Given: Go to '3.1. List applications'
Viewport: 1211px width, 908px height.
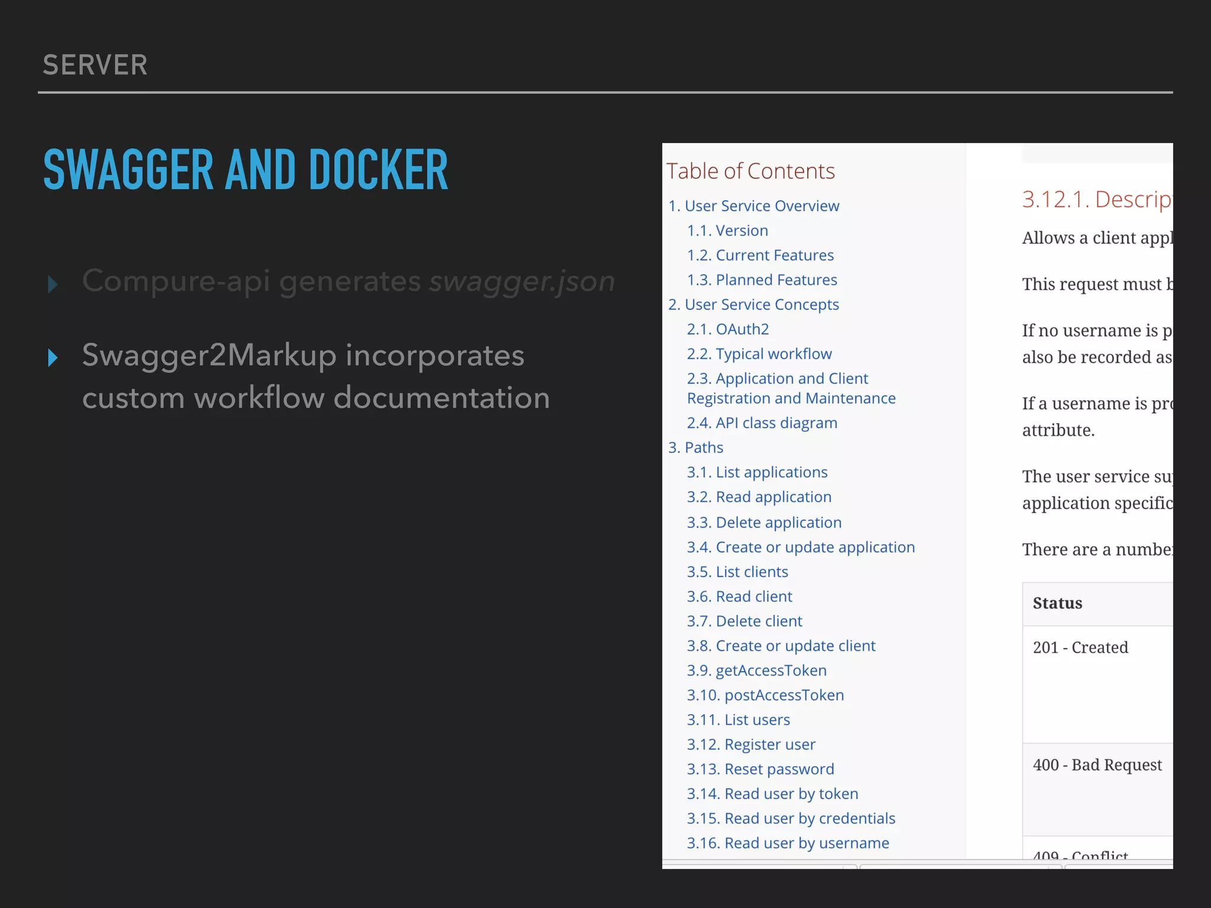Looking at the screenshot, I should point(757,472).
